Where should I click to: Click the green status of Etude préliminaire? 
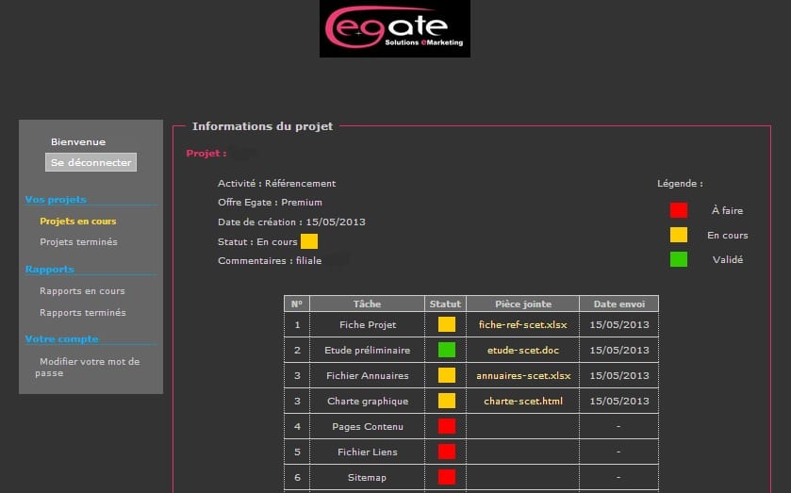tap(447, 349)
